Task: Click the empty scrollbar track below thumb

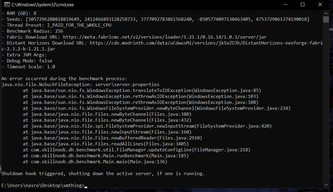Action: 326,104
